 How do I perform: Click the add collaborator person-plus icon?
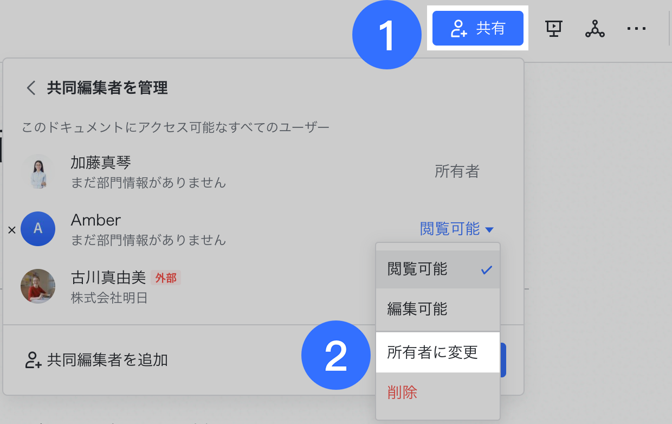pyautogui.click(x=33, y=360)
